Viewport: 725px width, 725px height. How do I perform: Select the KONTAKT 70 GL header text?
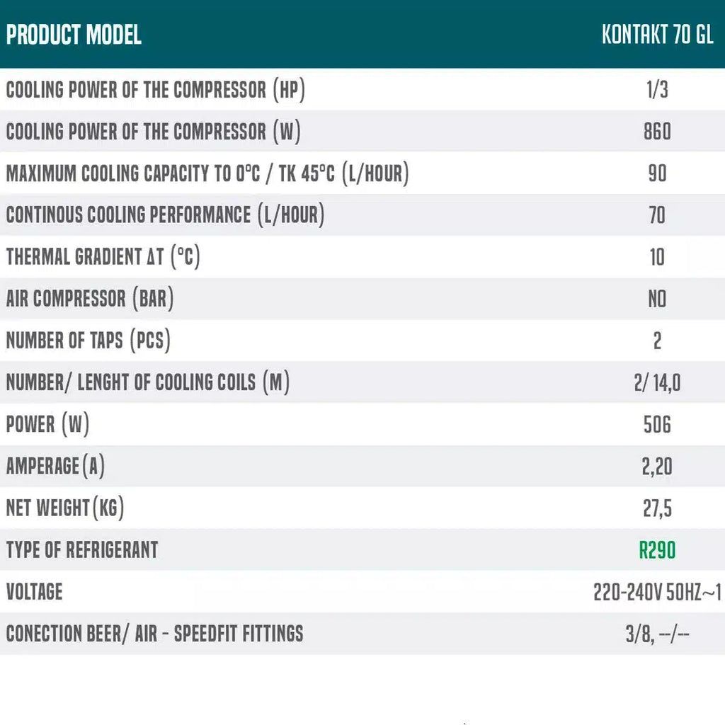pyautogui.click(x=657, y=35)
